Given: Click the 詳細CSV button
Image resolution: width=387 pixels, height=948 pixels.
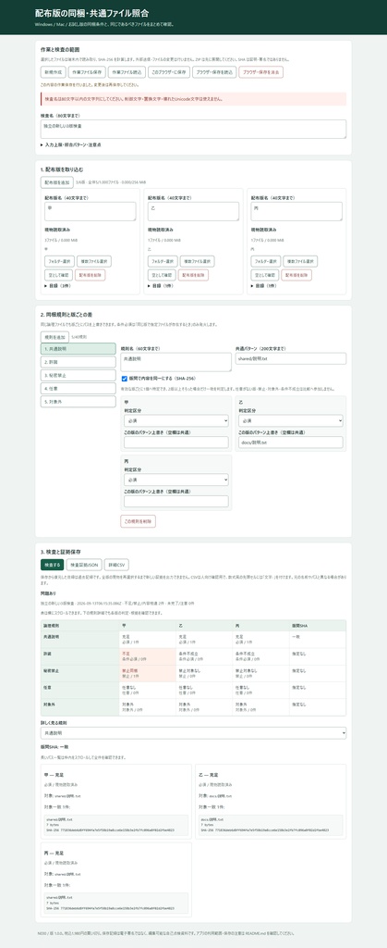Looking at the screenshot, I should pos(117,564).
